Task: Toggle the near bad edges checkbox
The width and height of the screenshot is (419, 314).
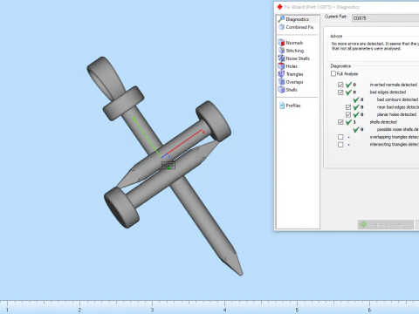Action: 348,107
